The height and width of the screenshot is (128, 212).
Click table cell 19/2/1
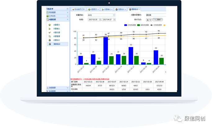(112, 89)
